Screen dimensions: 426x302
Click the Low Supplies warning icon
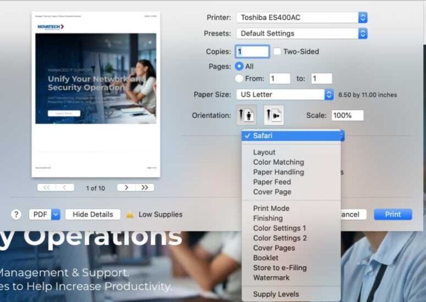coord(130,215)
